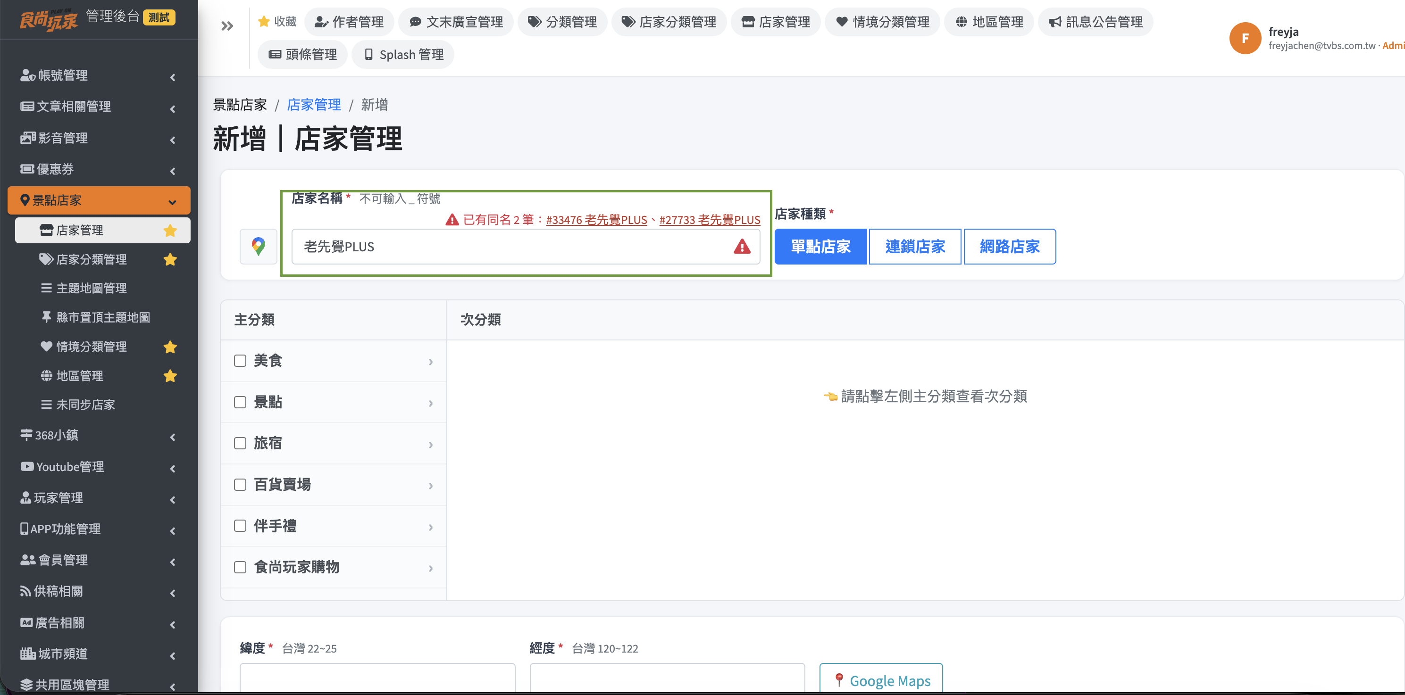Collapse sidebar using double-chevron icon

click(x=227, y=25)
